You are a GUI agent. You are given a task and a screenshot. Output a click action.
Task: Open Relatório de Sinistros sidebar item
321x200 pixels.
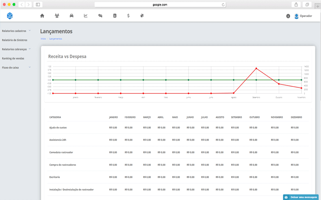[15, 40]
